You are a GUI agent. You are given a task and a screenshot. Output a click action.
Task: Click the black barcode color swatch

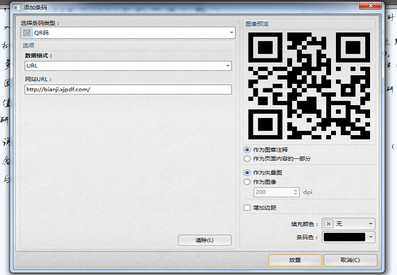[344, 237]
